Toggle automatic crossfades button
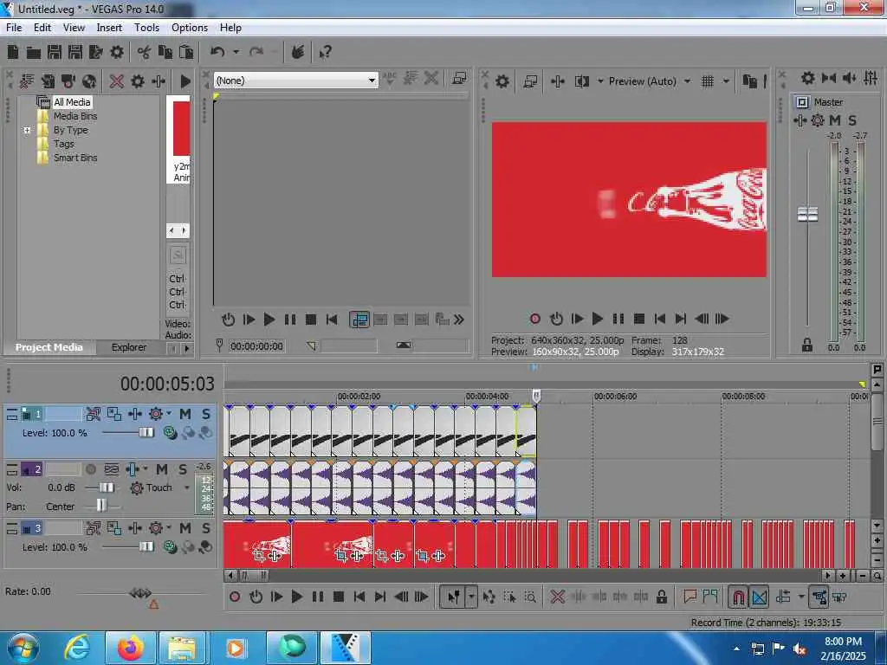The image size is (887, 665). 759,597
